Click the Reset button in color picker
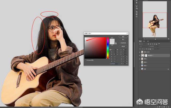This screenshot has height=108, width=171. coord(123,39)
